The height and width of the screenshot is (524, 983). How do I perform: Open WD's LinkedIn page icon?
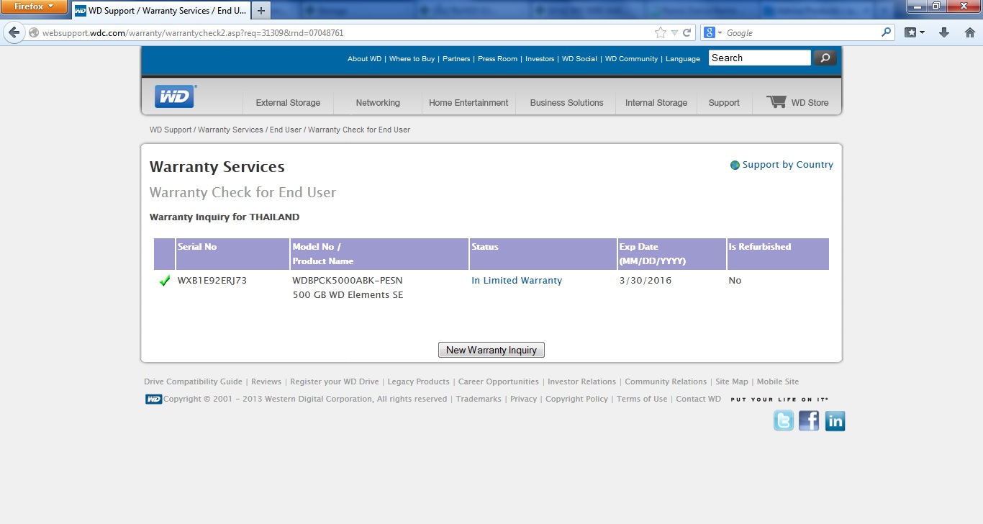coord(835,421)
